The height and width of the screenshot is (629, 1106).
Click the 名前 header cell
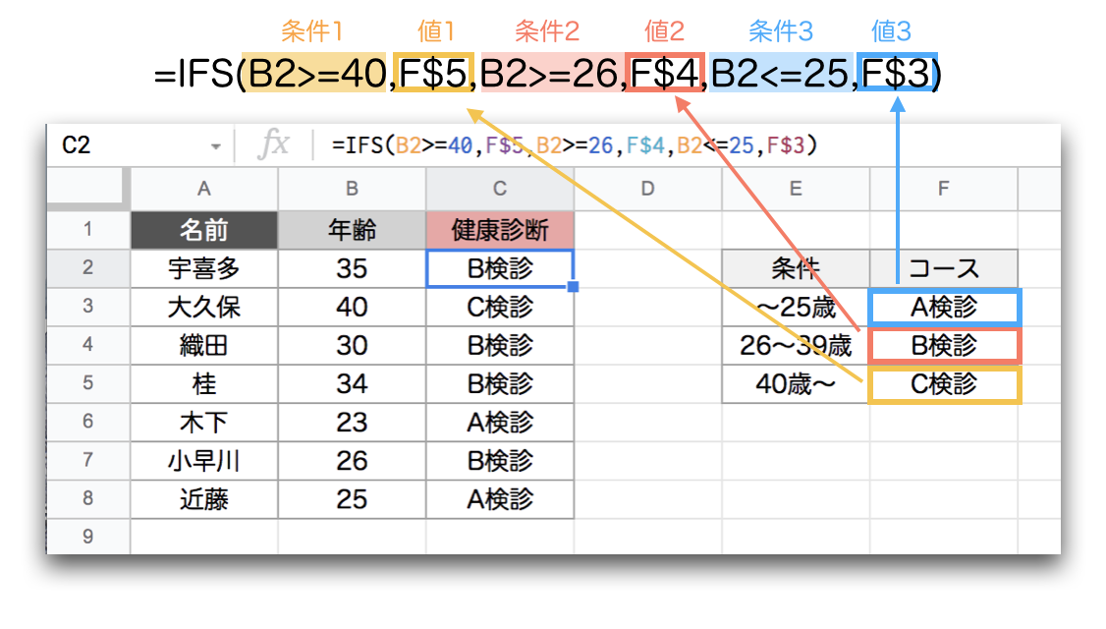pyautogui.click(x=204, y=230)
